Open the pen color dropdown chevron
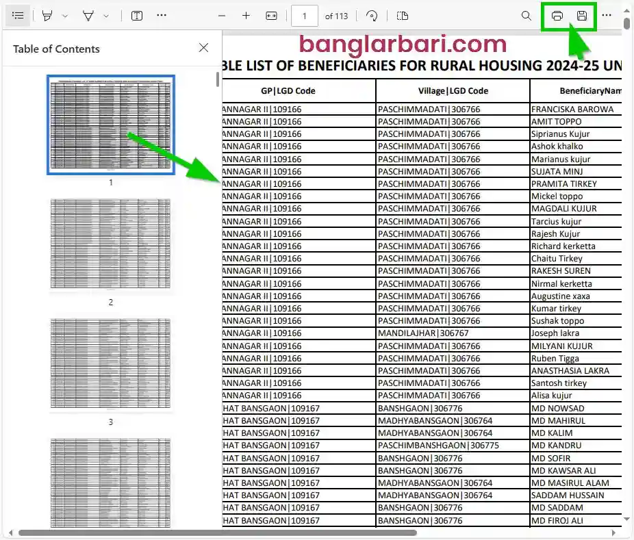 tap(65, 15)
